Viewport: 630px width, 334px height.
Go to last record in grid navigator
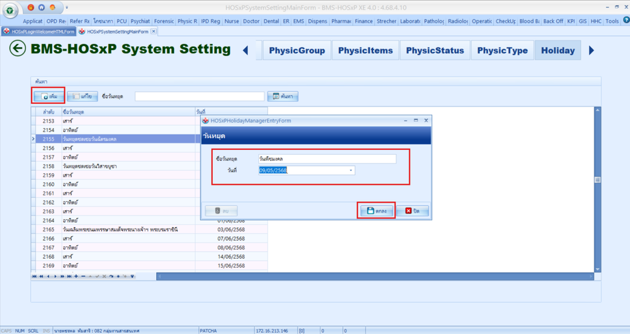point(69,277)
